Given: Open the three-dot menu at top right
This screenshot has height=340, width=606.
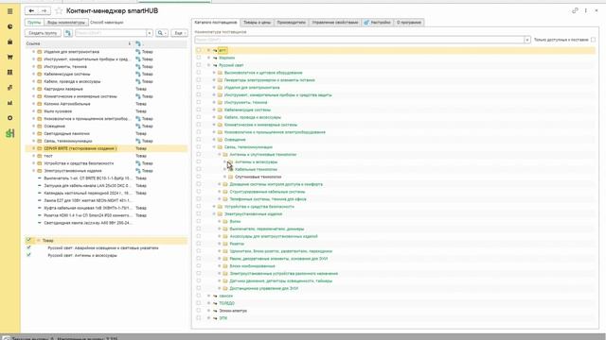Looking at the screenshot, I should (586, 10).
